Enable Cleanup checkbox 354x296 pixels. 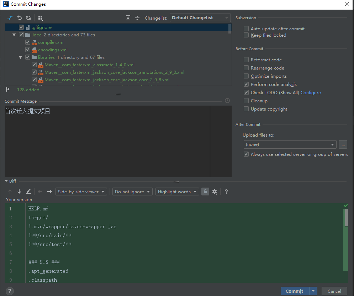[246, 101]
